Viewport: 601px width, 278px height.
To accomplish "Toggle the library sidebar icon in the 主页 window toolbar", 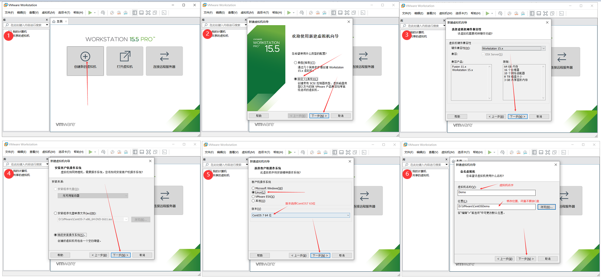I will tap(135, 13).
